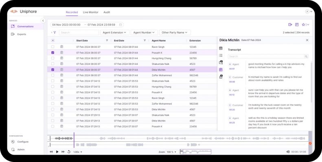Click the waveform zoom overview slider
Image resolution: width=322 pixels, height=162 pixels.
[196, 152]
